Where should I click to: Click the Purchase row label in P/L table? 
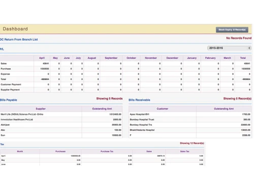(6, 69)
